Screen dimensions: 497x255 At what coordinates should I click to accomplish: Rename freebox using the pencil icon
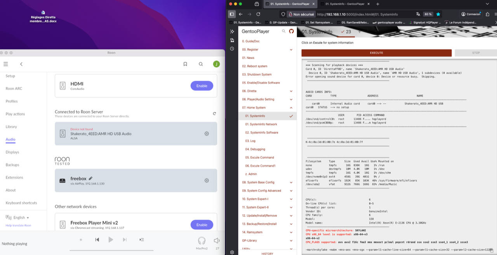click(90, 179)
